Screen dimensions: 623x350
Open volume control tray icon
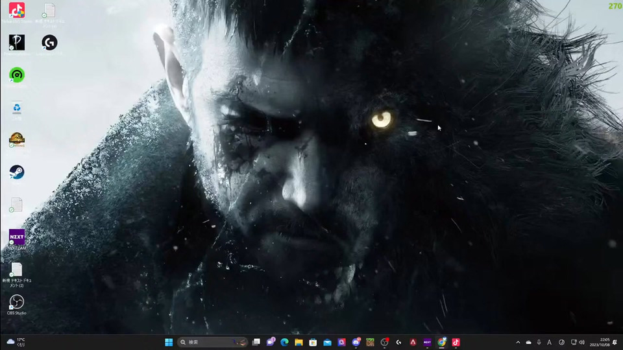pyautogui.click(x=581, y=342)
